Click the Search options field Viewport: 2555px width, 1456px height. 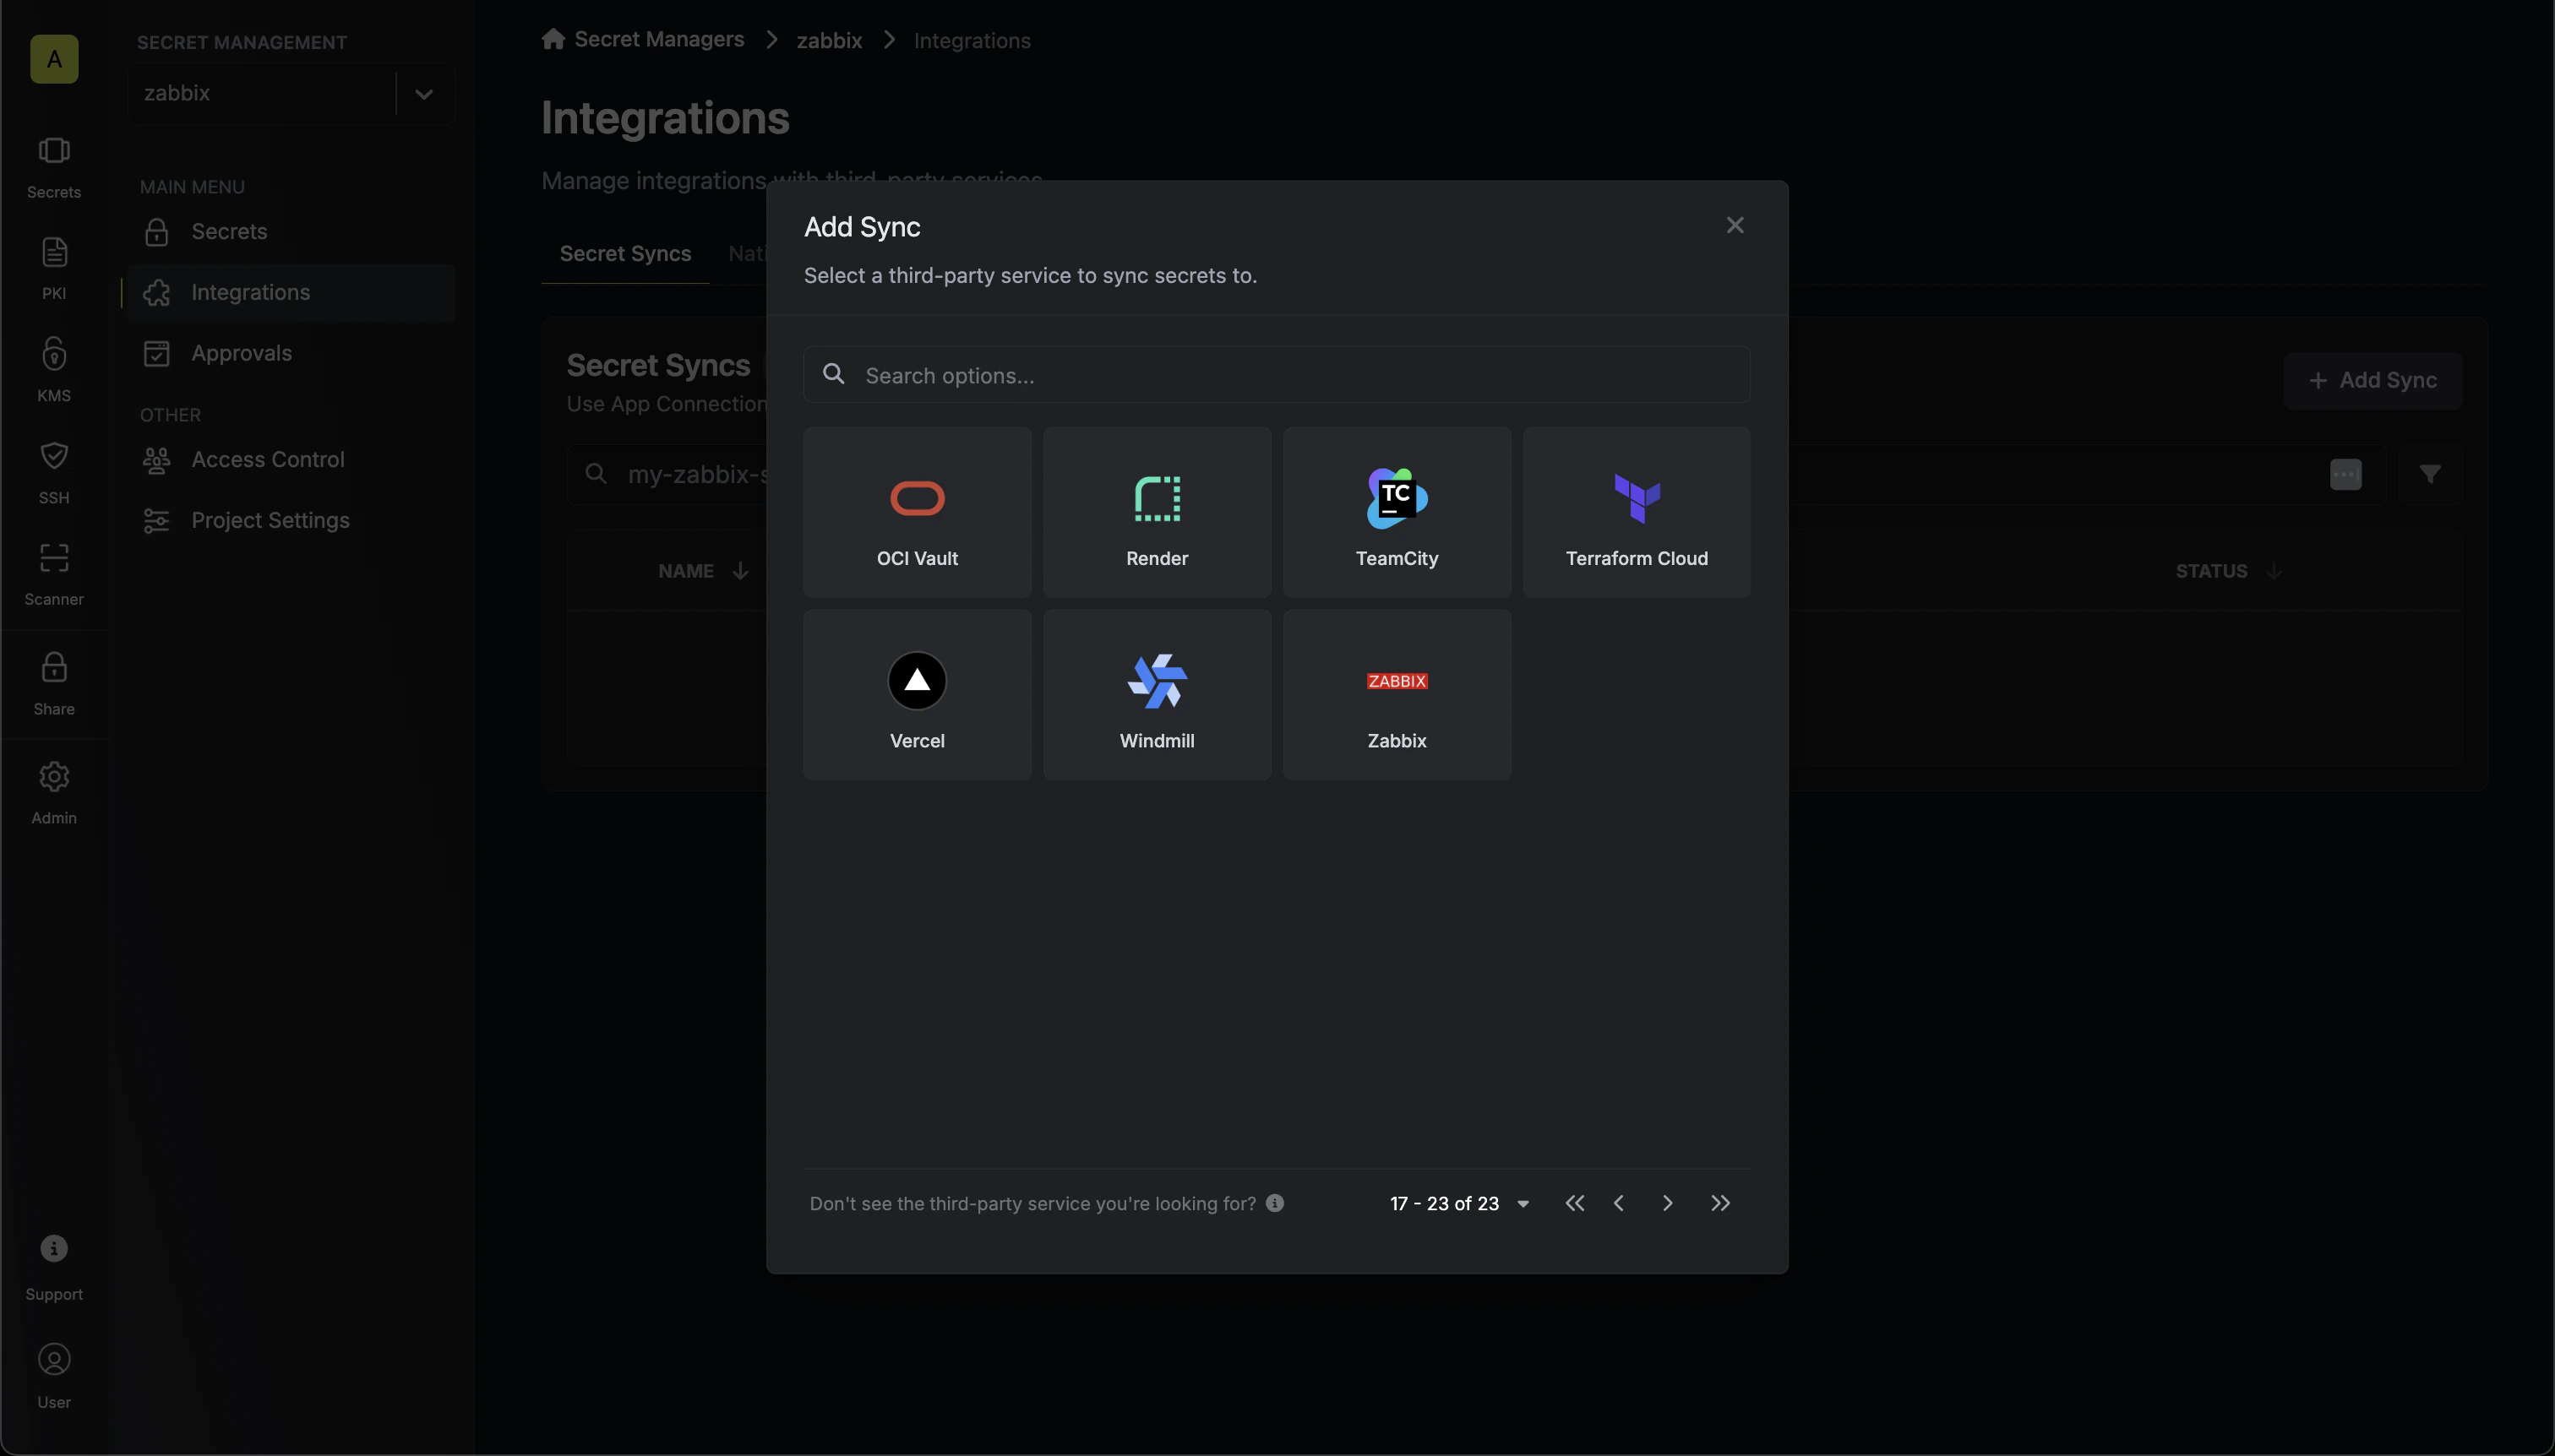[1277, 375]
